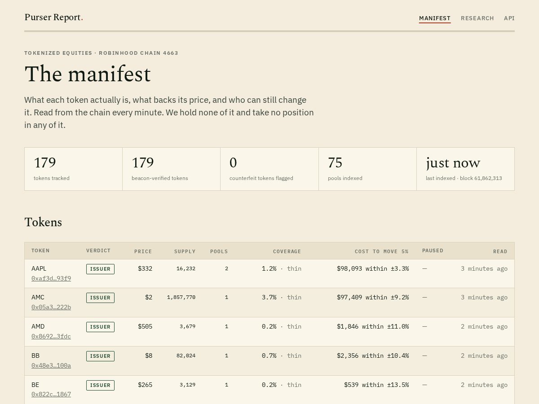539x404 pixels.
Task: Click the Coverage column header
Action: [x=287, y=251]
